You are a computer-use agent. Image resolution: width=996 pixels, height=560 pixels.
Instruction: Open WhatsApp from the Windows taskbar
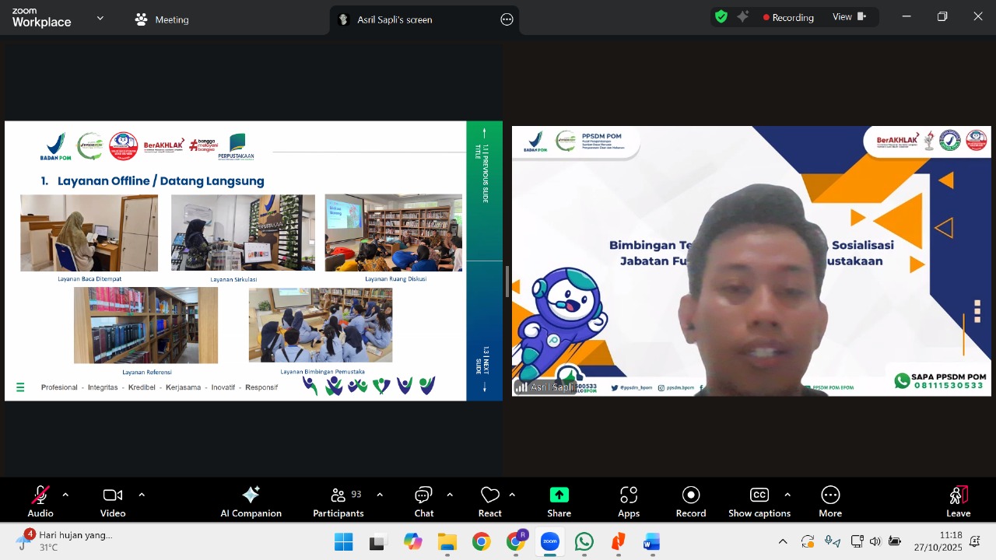click(x=584, y=542)
